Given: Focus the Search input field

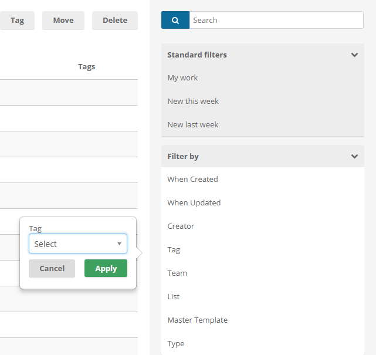Looking at the screenshot, I should (x=276, y=20).
